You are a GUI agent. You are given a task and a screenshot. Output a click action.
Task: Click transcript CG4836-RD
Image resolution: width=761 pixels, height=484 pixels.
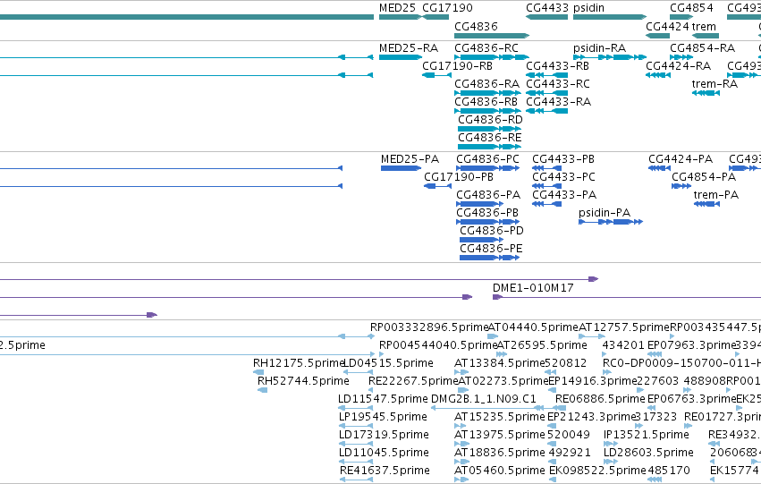pyautogui.click(x=489, y=129)
